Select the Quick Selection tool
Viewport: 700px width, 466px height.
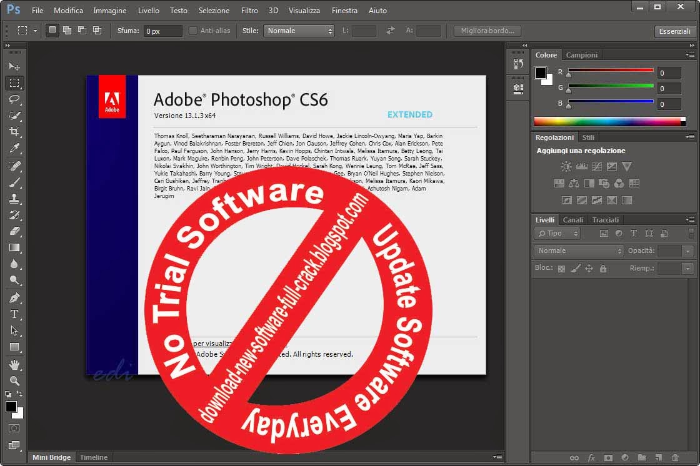click(14, 116)
